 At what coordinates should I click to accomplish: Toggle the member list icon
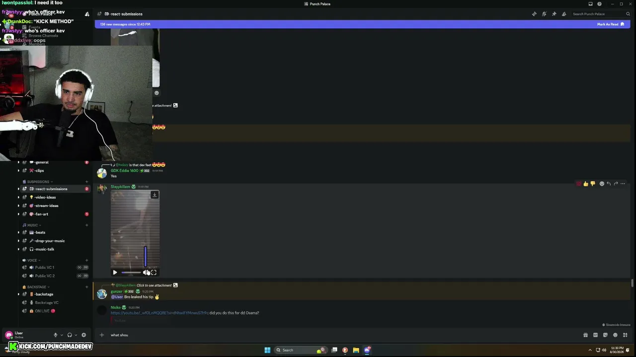tap(564, 14)
